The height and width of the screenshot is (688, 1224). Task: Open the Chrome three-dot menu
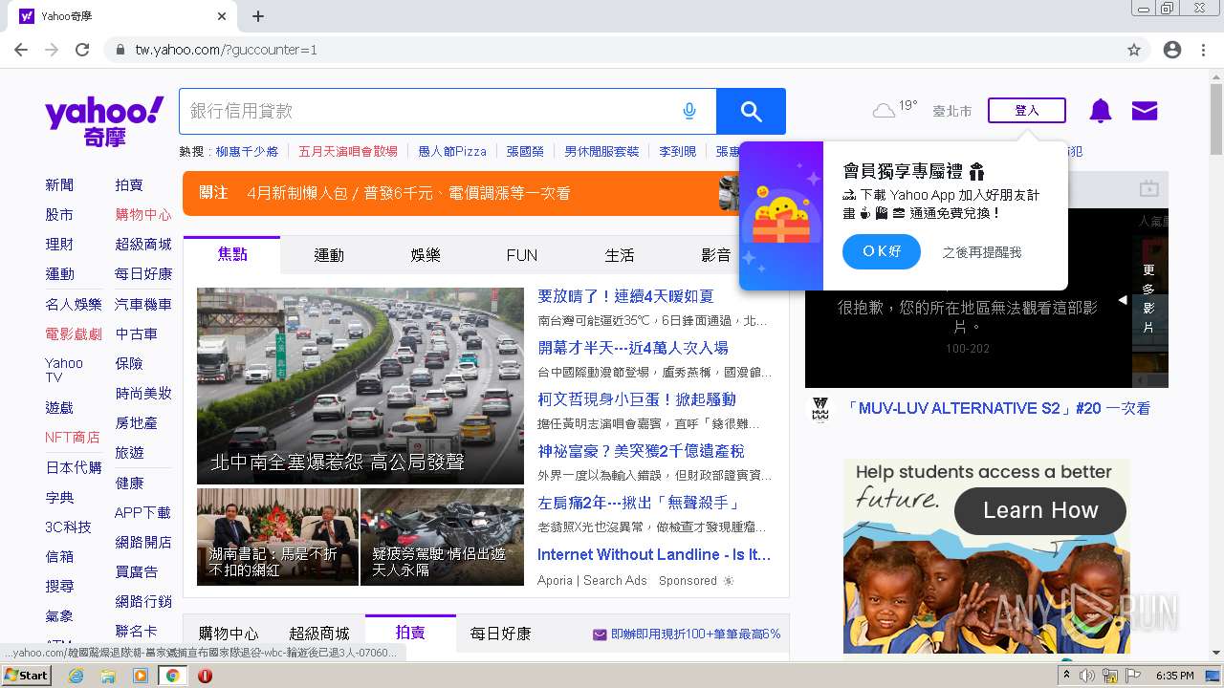point(1204,50)
